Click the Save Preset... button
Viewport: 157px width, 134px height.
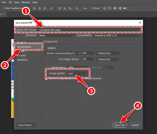pos(26,125)
